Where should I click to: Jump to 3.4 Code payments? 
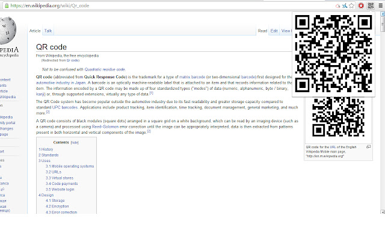[61, 184]
